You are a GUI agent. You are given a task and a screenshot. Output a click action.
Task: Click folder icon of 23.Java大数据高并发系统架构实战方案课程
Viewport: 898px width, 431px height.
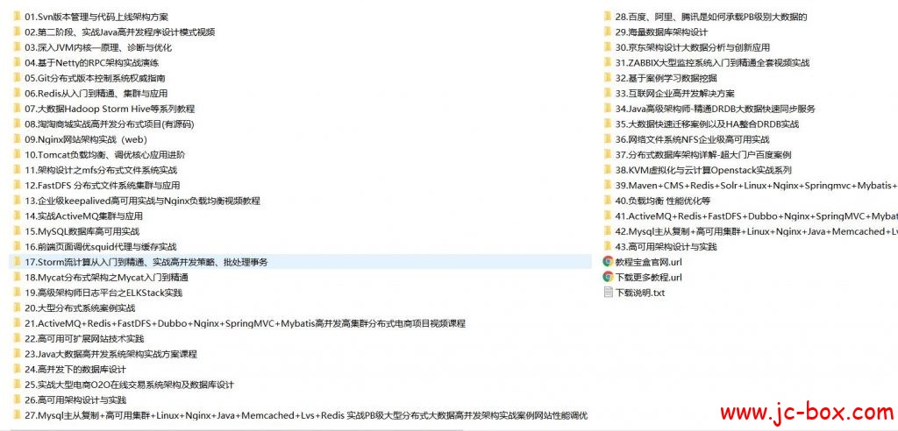tap(18, 354)
